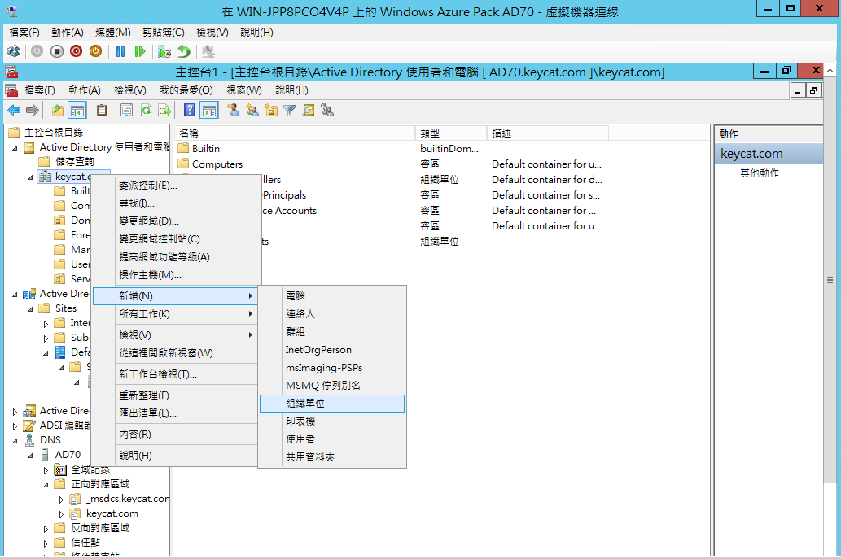Choose 電腦 from the New submenu
Viewport: 841px width, 559px height.
332,296
